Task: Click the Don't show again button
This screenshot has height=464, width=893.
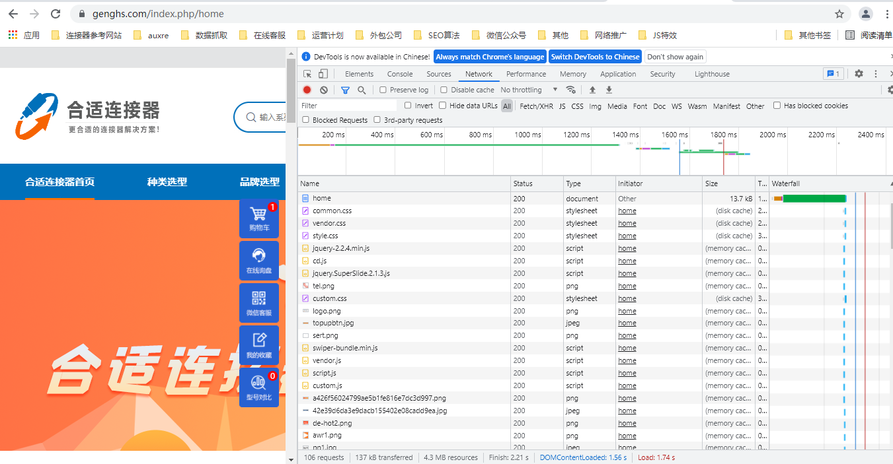Action: coord(676,57)
